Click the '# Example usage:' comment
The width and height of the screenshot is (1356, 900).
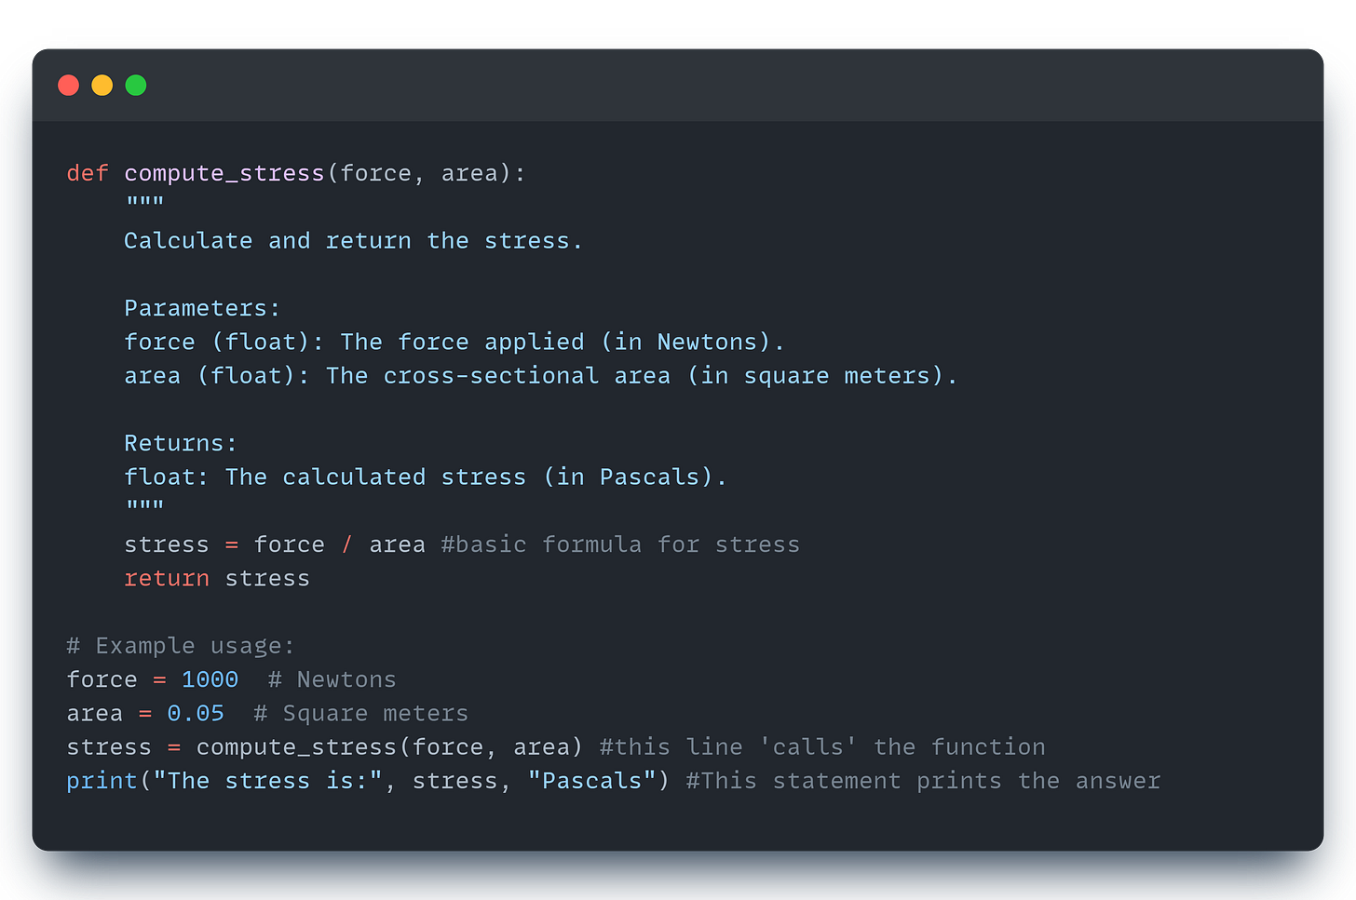coord(181,646)
